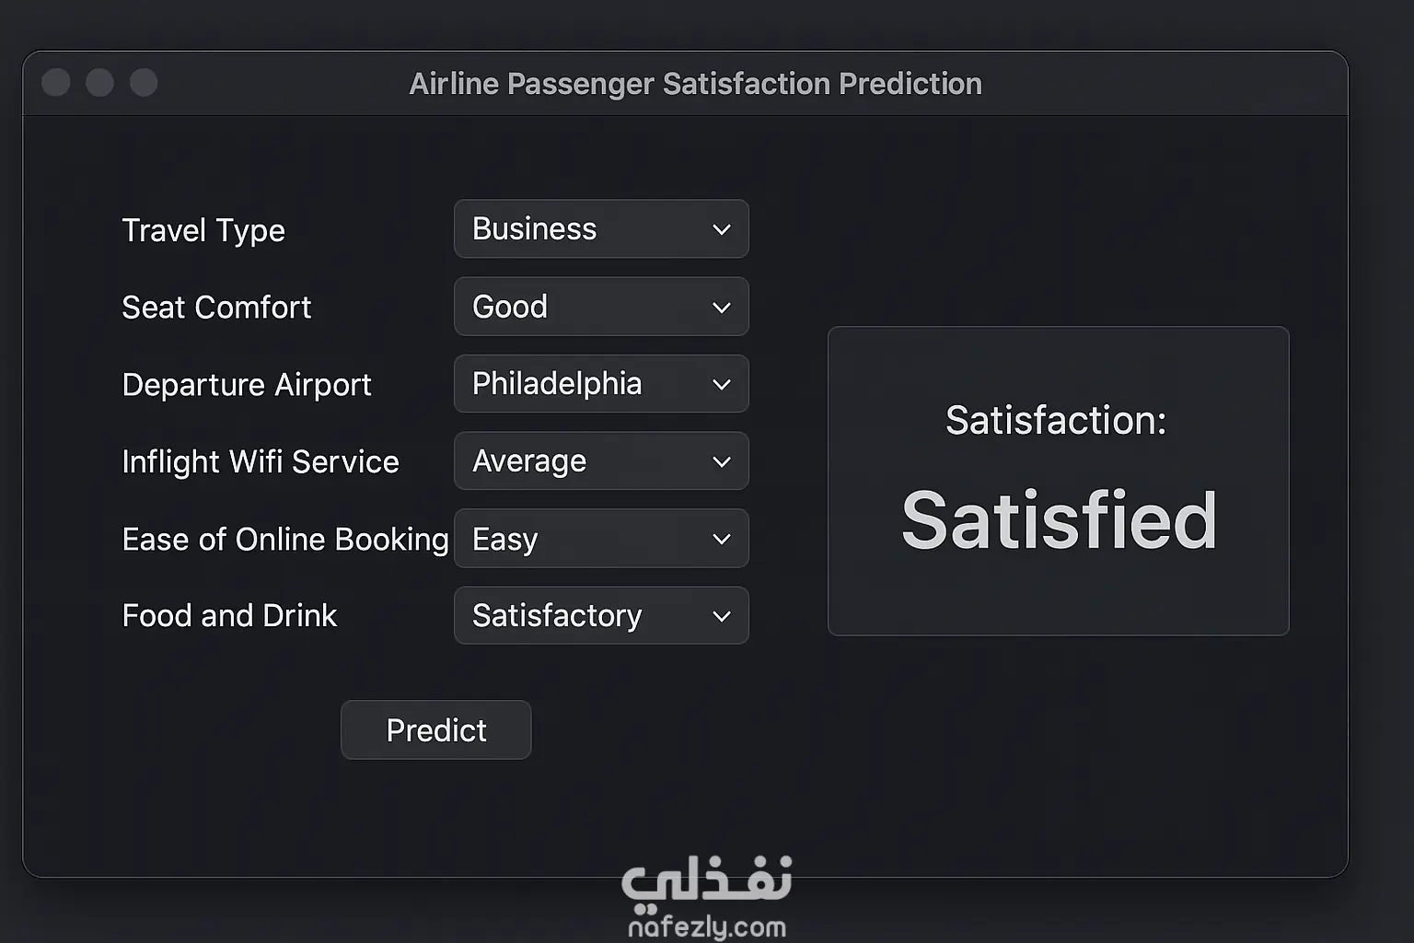This screenshot has height=943, width=1414.
Task: Close the window with the leftmost title-bar button
Action: click(x=56, y=83)
